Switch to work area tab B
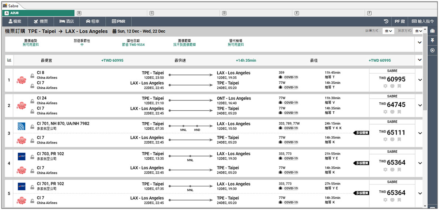Image resolution: width=439 pixels, height=210 pixels. pos(112,13)
